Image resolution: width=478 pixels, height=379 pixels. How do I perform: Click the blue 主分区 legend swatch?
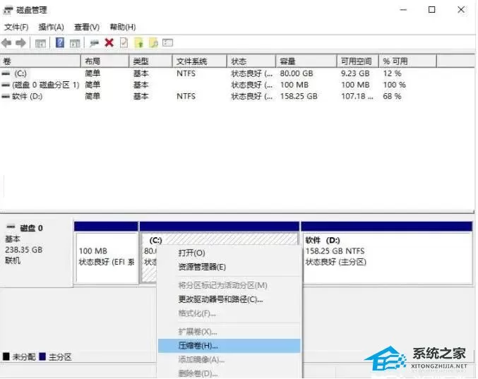tap(42, 356)
